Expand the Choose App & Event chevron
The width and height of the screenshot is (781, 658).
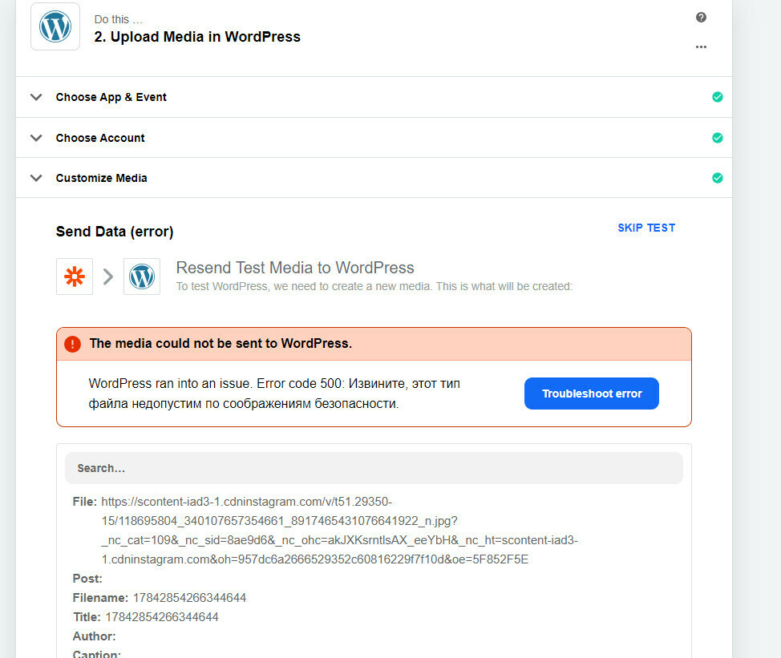point(36,97)
